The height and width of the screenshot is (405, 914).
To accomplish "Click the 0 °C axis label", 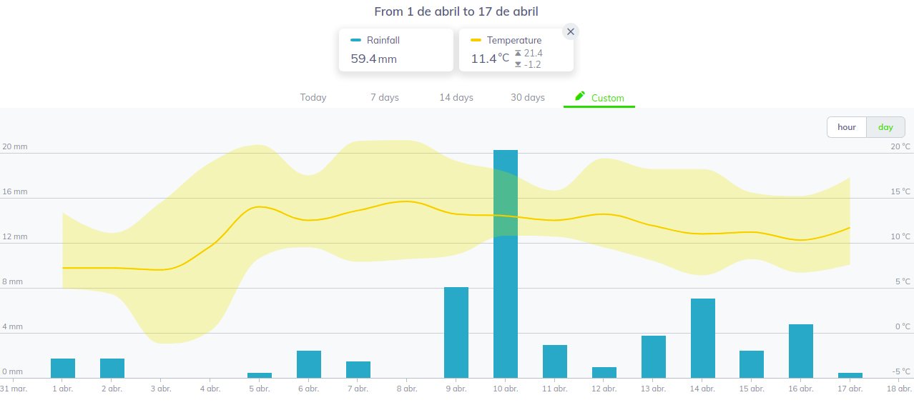I will click(x=903, y=326).
